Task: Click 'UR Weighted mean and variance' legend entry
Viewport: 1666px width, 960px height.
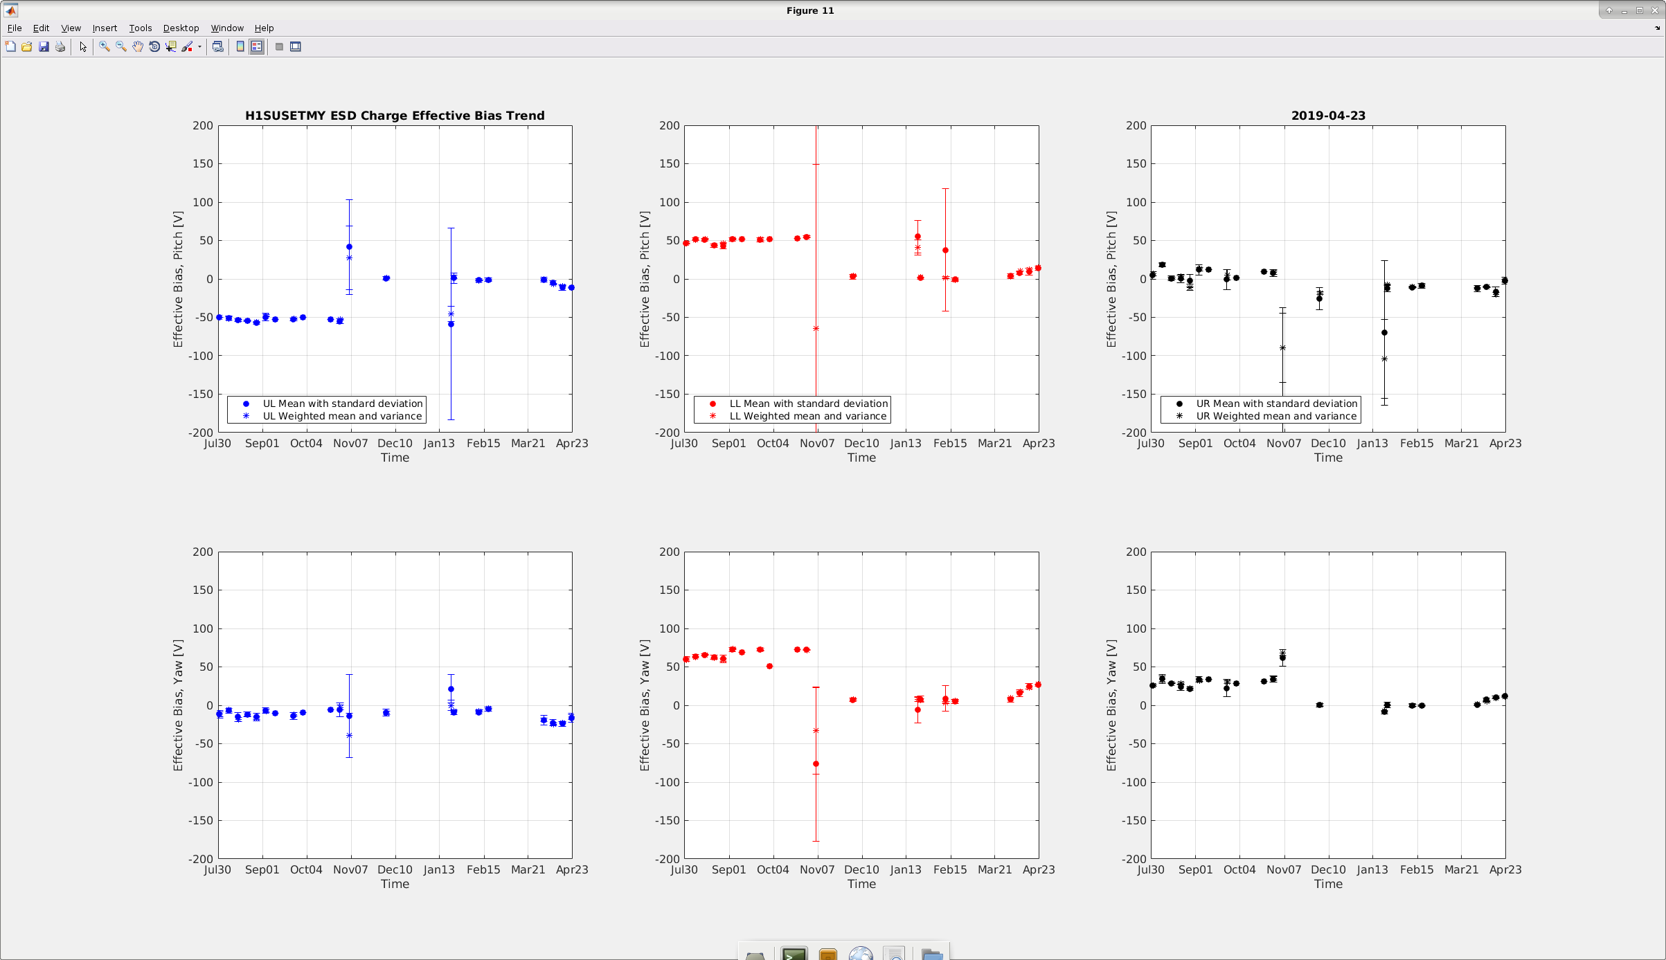Action: [1276, 416]
